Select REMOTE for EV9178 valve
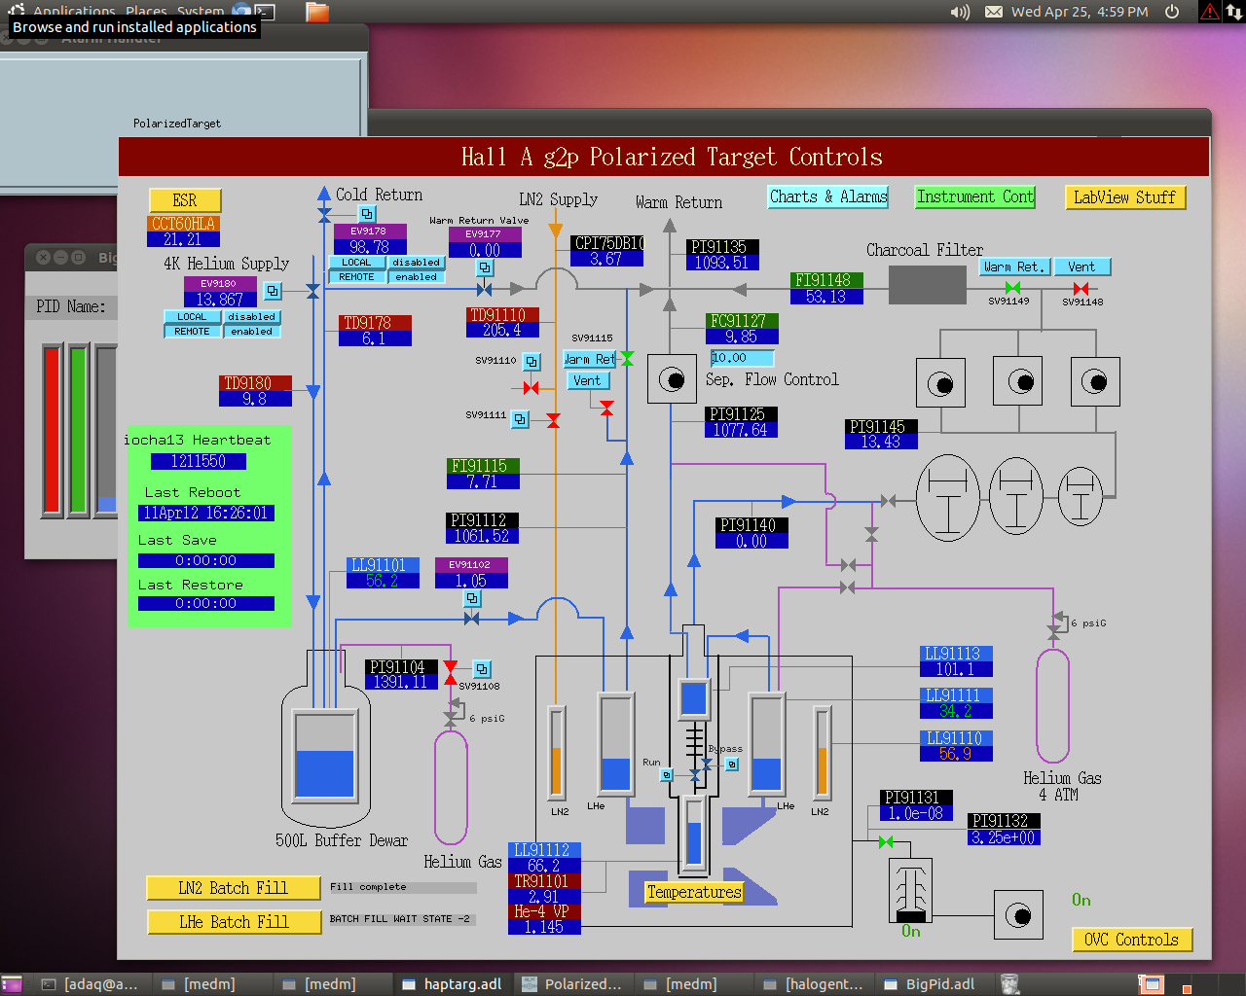This screenshot has width=1246, height=996. click(356, 277)
